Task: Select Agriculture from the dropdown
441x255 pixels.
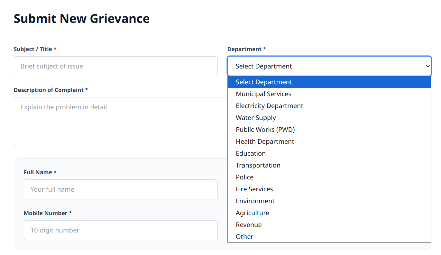Action: pyautogui.click(x=253, y=213)
